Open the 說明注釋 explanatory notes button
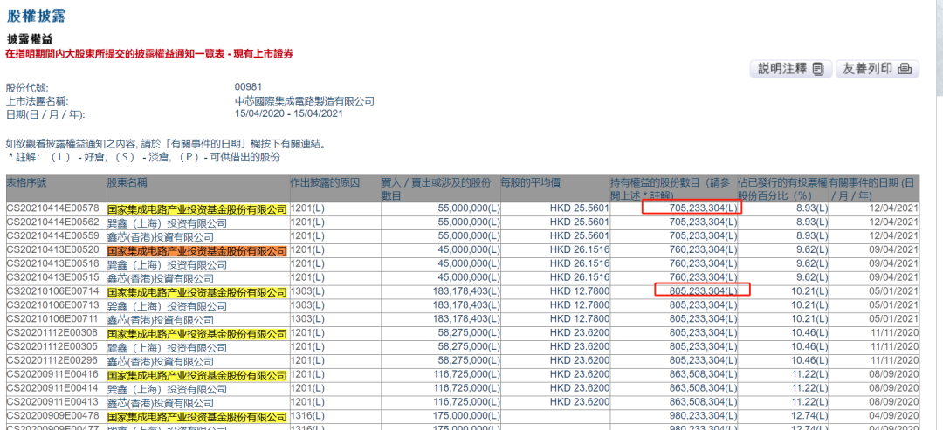943x430 pixels. point(791,69)
